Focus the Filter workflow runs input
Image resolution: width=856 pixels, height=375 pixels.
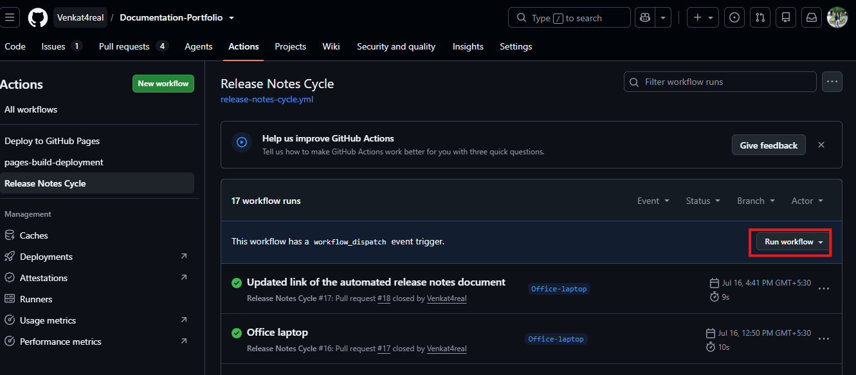pyautogui.click(x=720, y=82)
